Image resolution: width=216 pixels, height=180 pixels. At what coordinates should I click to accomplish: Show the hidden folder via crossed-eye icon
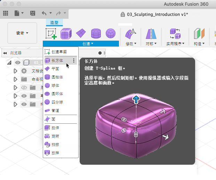tap(24, 88)
